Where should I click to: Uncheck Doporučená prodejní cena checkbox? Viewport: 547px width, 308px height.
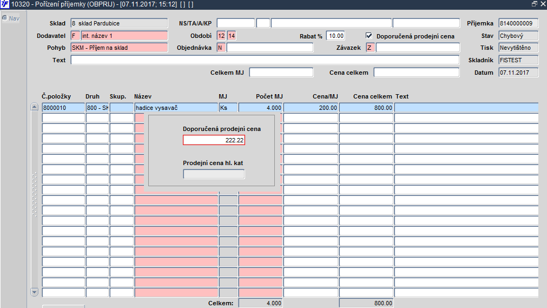coord(369,36)
